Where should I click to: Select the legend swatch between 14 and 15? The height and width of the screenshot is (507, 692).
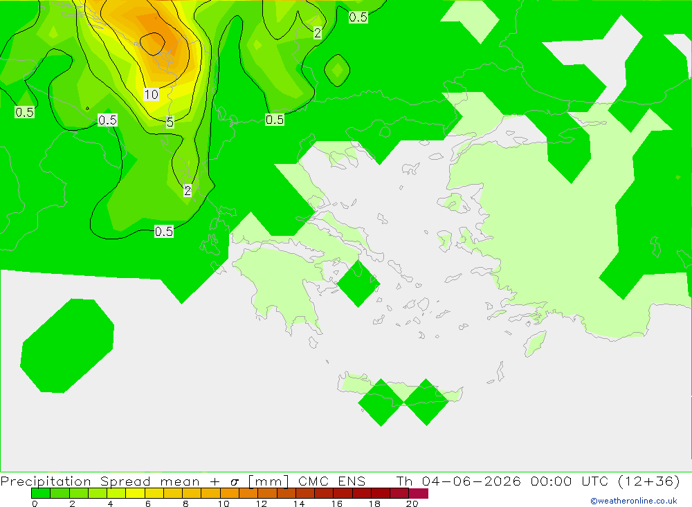tap(305, 493)
